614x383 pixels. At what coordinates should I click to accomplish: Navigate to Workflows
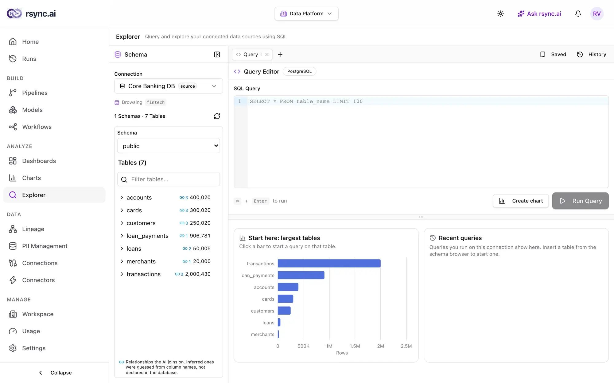[x=54, y=127]
